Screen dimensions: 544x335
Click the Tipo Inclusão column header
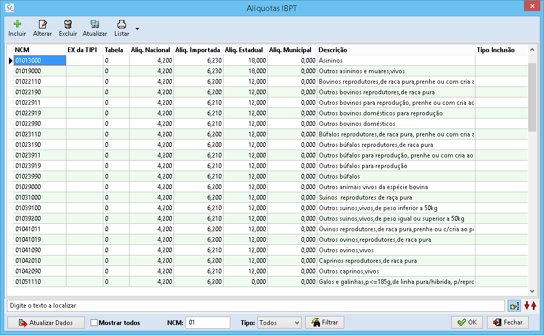[501, 50]
